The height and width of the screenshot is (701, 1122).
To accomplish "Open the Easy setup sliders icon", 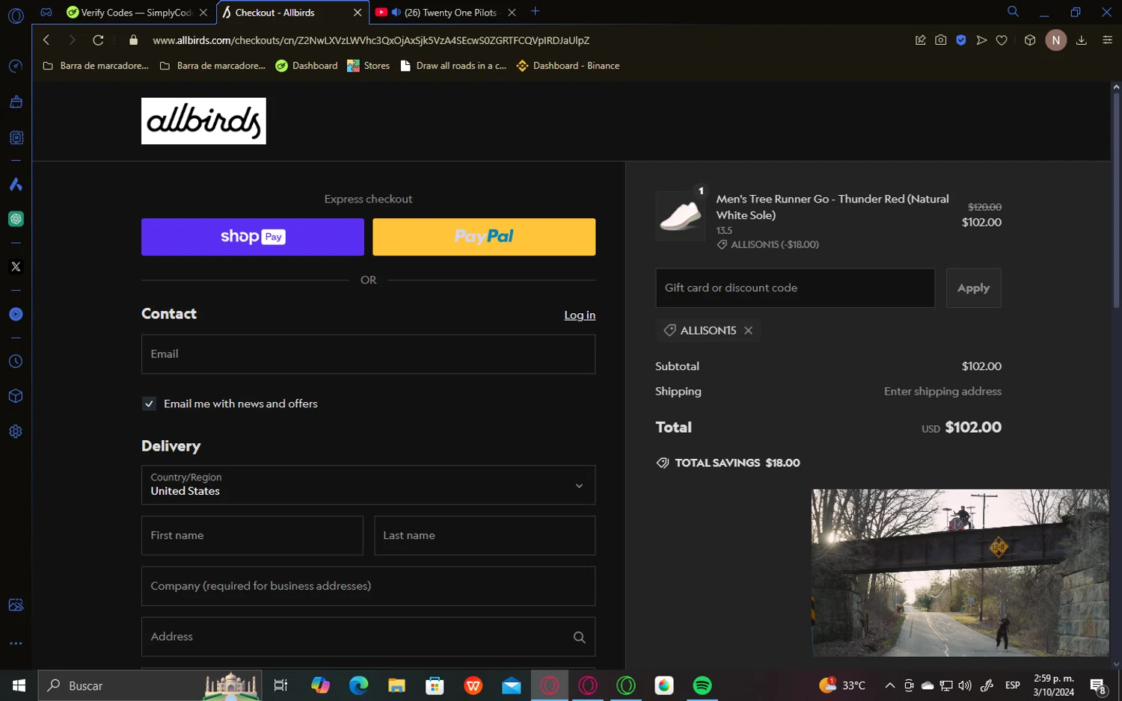I will [1108, 40].
